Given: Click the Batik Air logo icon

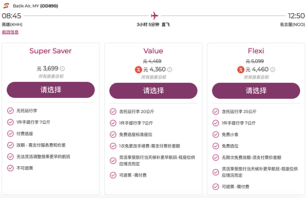Looking at the screenshot, I should (x=6, y=6).
